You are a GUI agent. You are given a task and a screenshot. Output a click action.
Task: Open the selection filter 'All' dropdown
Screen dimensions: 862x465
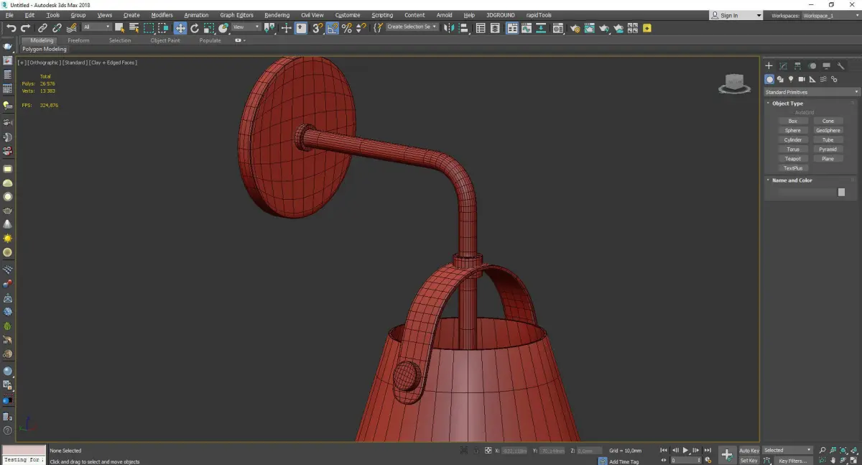pyautogui.click(x=96, y=27)
